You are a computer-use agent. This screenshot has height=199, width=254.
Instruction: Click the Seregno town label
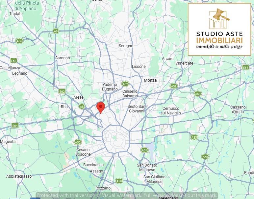click(126, 46)
